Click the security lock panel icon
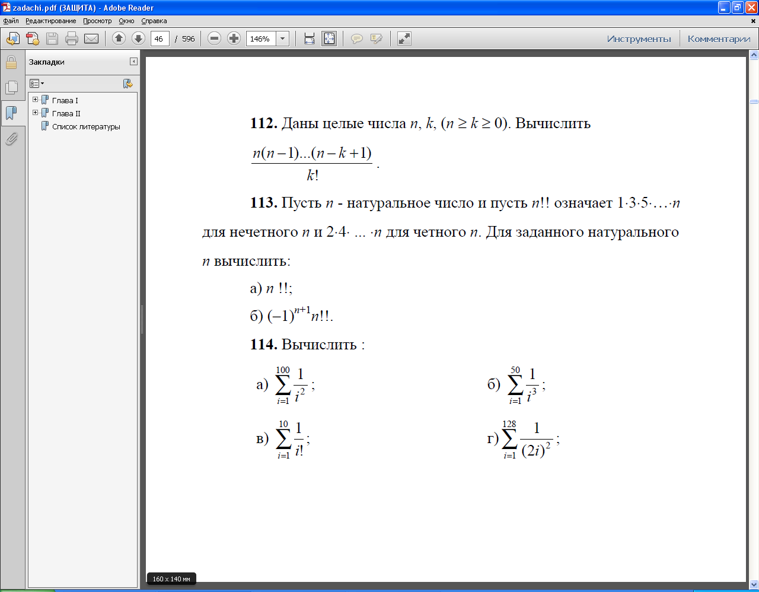 [11, 62]
